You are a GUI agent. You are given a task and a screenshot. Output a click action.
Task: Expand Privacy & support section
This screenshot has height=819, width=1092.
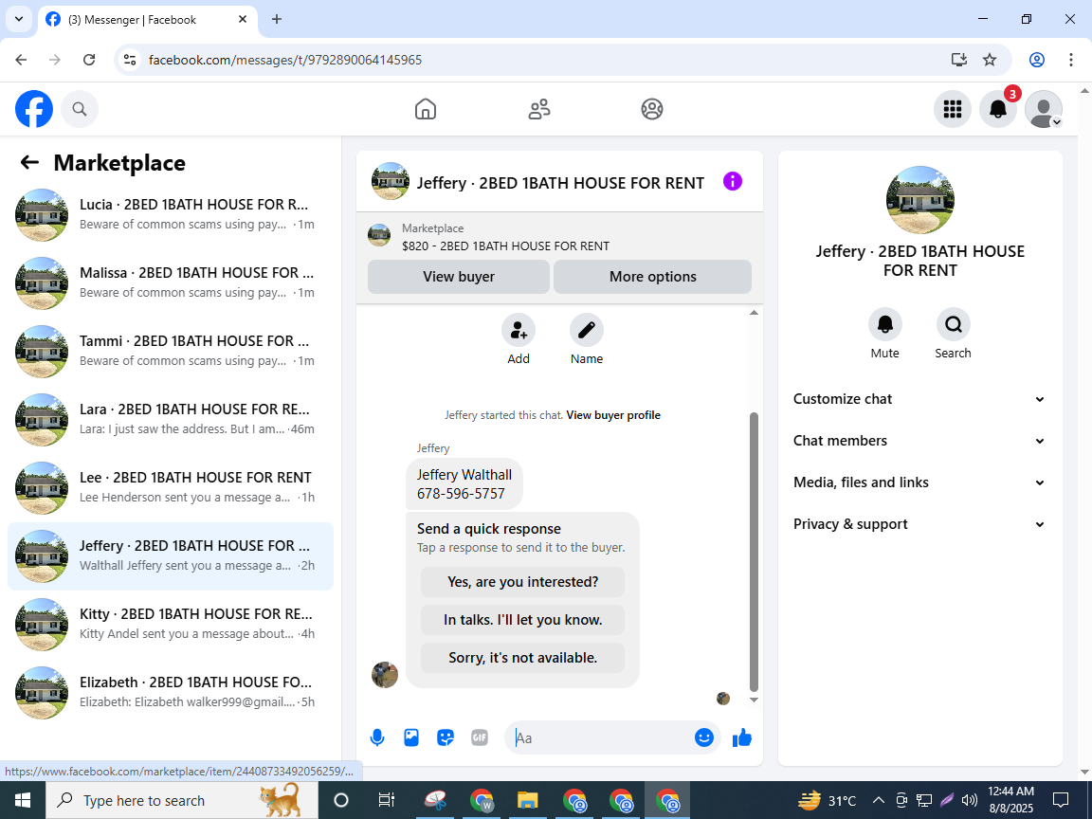tap(920, 524)
